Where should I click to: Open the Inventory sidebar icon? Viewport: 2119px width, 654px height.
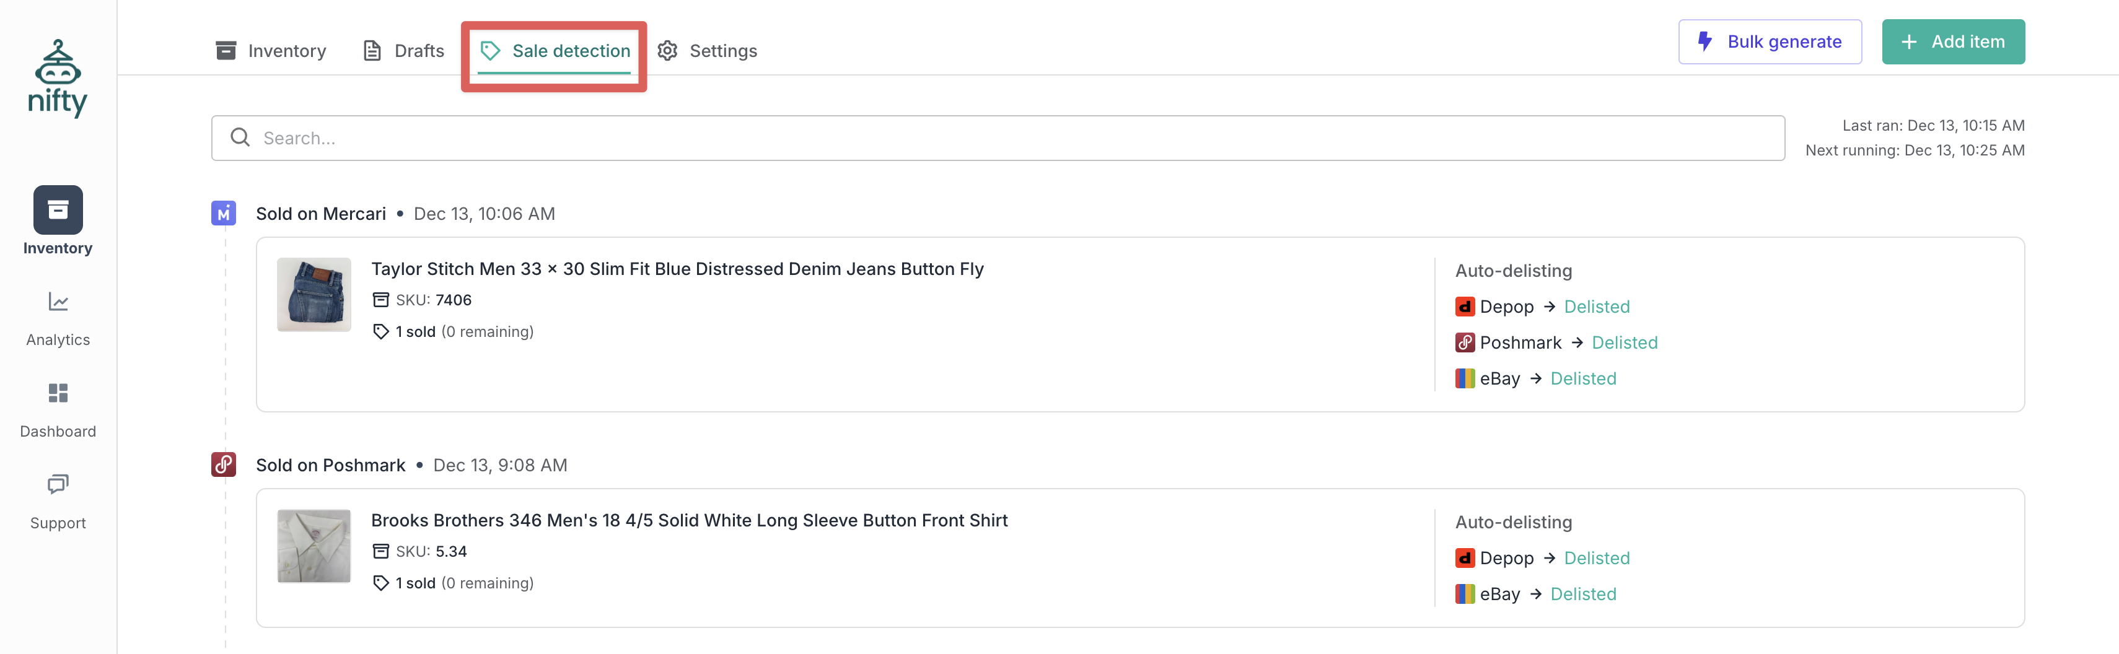(58, 210)
